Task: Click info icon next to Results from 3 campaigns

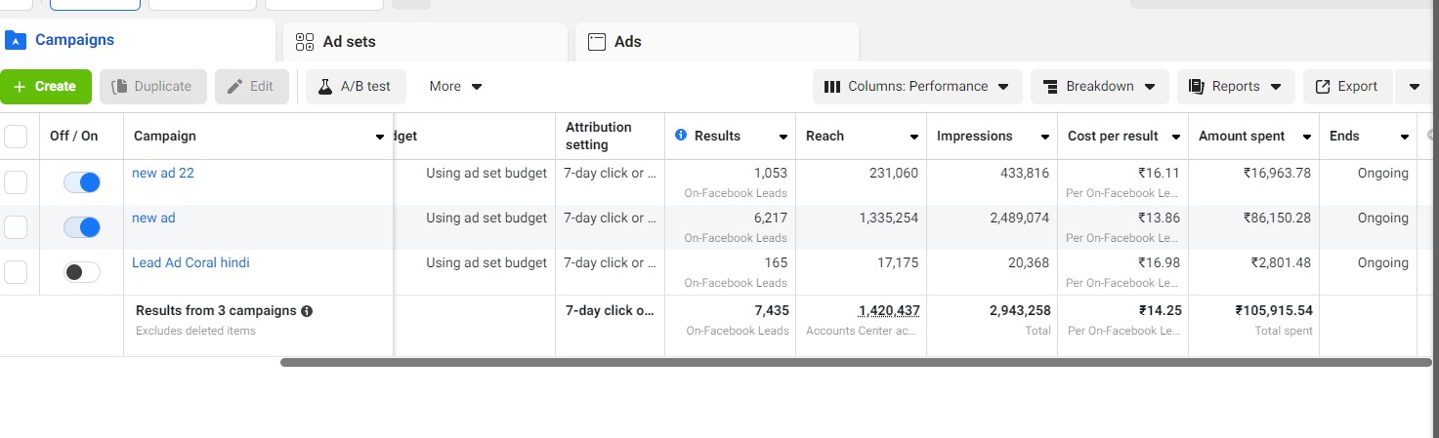Action: coord(307,311)
